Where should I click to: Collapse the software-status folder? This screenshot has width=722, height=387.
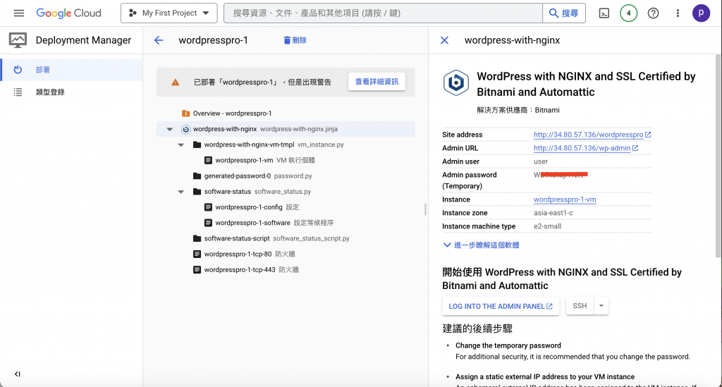181,192
